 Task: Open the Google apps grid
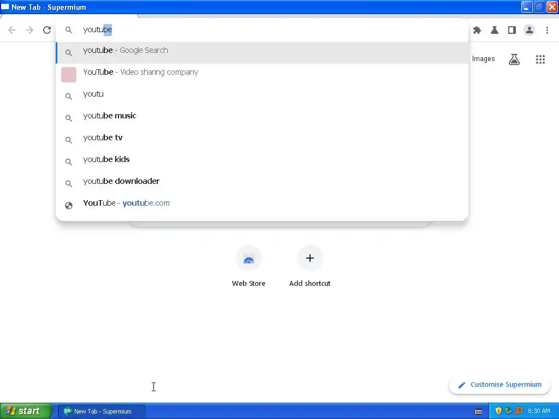tap(540, 59)
